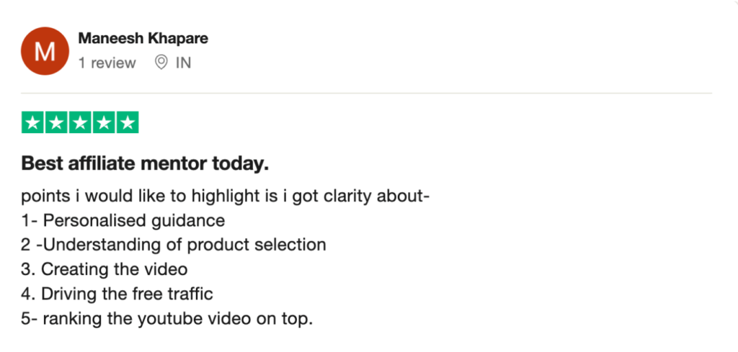
Task: Click the 'Creating the video' line
Action: pos(105,269)
